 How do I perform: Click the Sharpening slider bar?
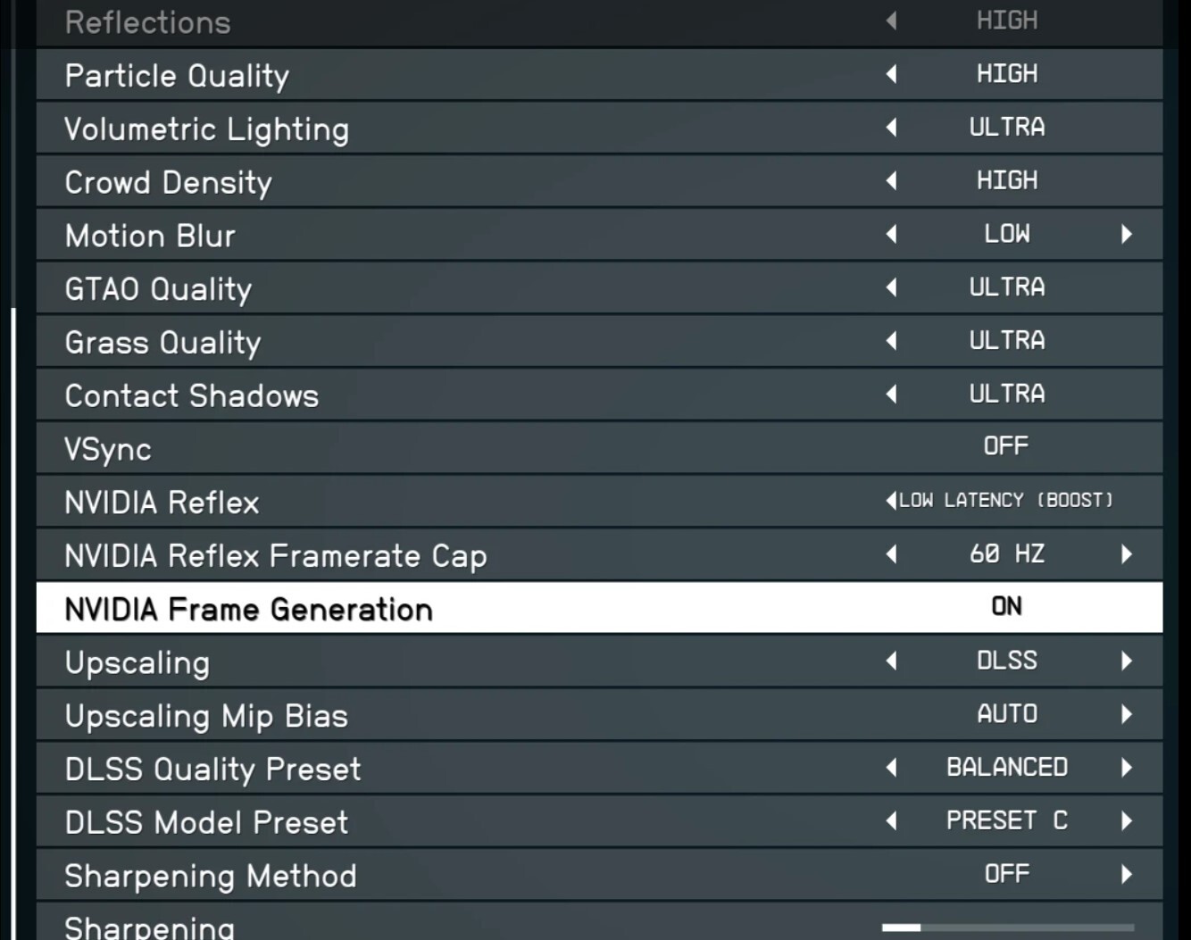pyautogui.click(x=1007, y=928)
